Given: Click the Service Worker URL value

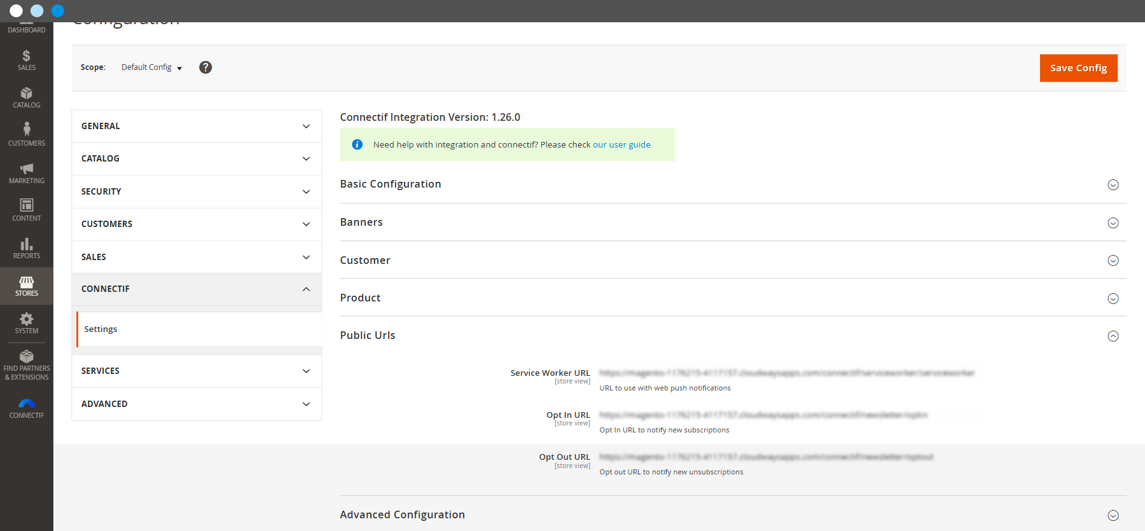Looking at the screenshot, I should coord(787,373).
